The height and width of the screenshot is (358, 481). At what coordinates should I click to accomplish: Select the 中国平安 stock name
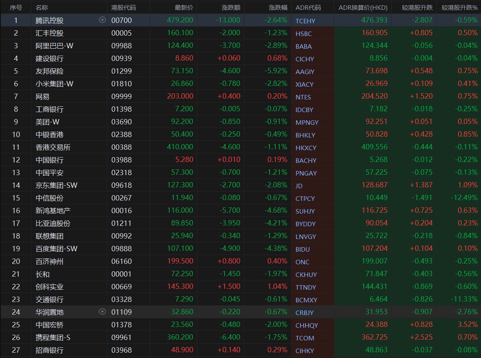point(50,173)
